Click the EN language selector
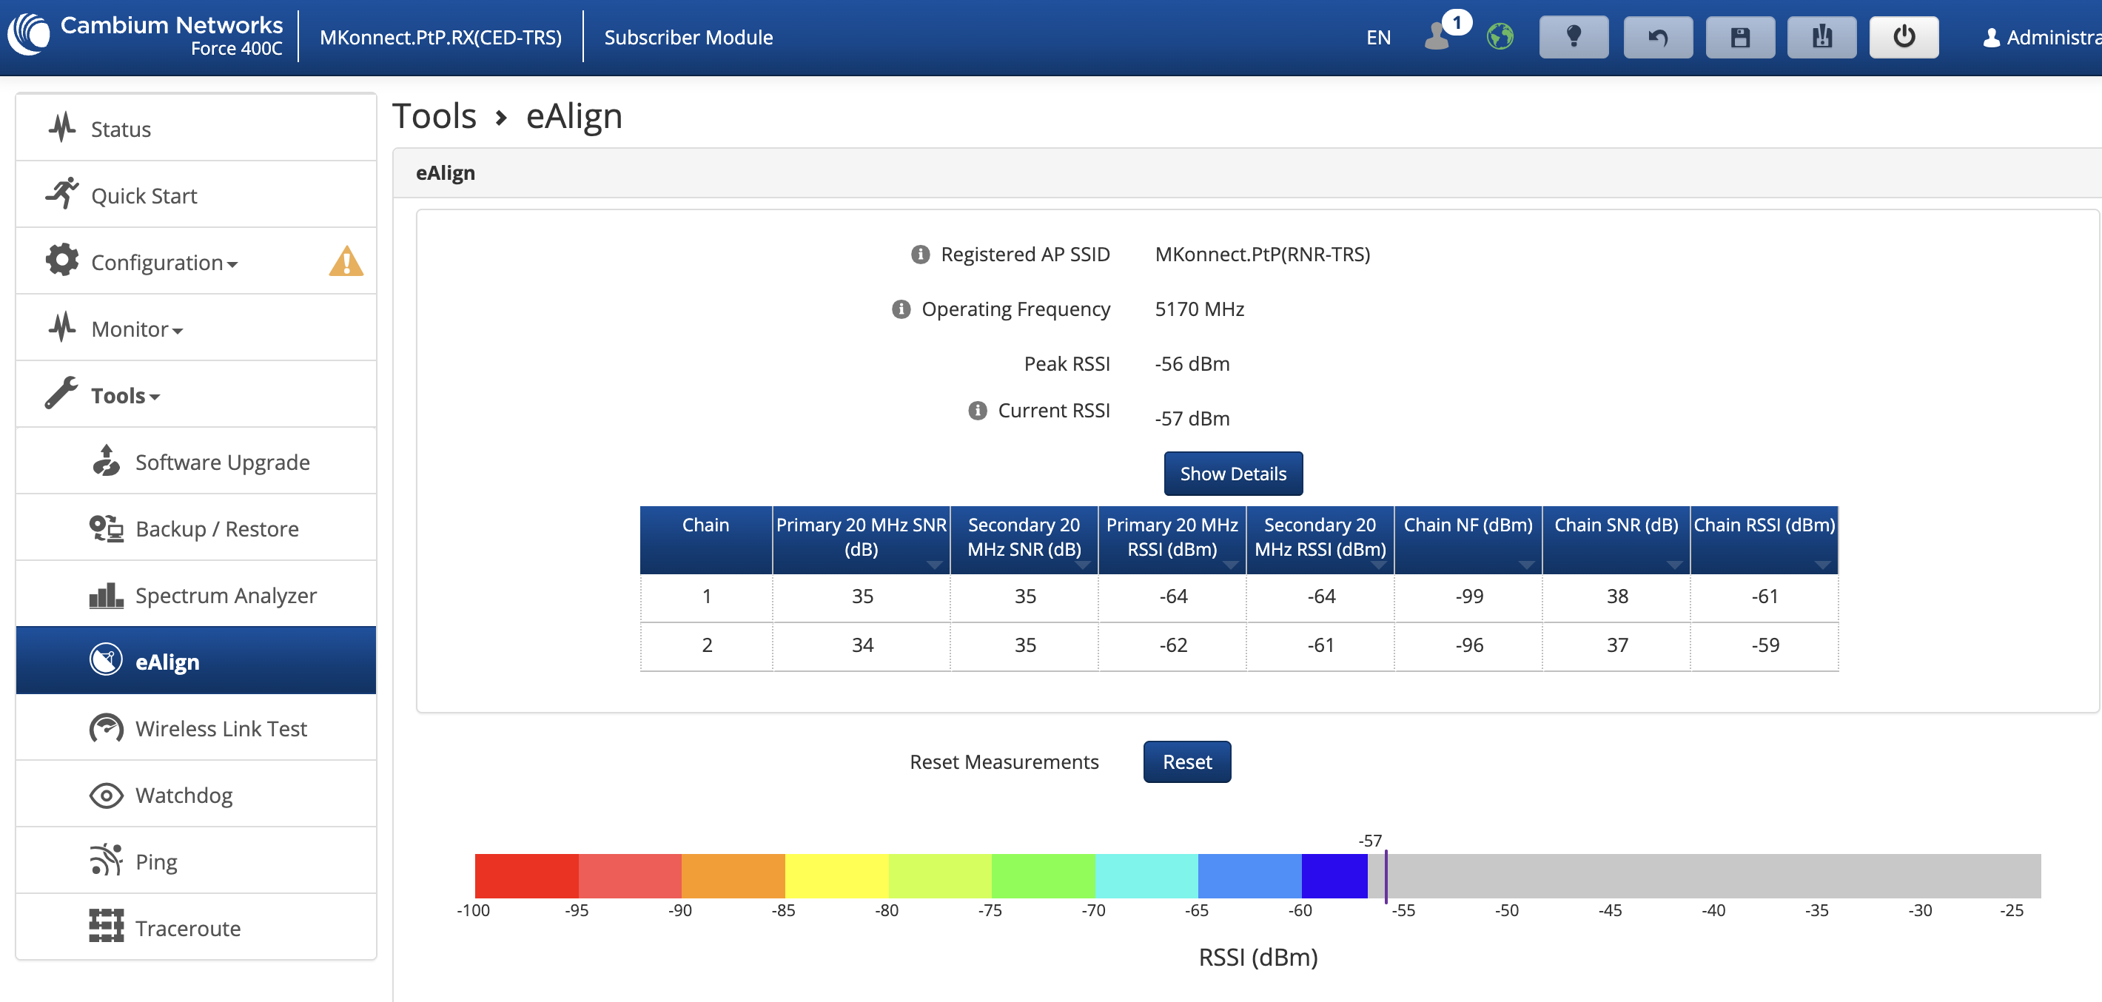 point(1378,38)
